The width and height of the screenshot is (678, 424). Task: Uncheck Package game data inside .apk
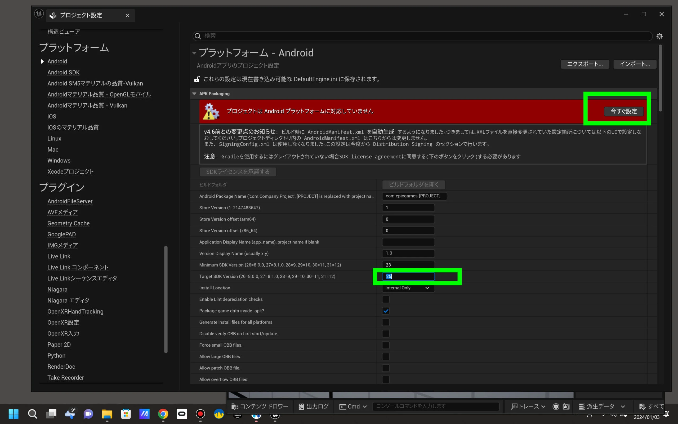[x=386, y=311]
